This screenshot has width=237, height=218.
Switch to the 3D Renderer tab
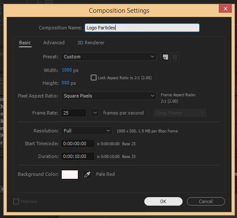[x=91, y=43]
